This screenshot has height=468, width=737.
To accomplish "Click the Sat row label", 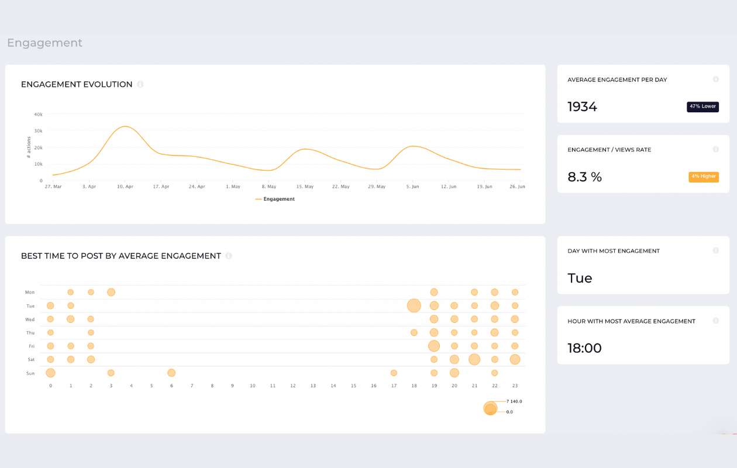I will [31, 360].
